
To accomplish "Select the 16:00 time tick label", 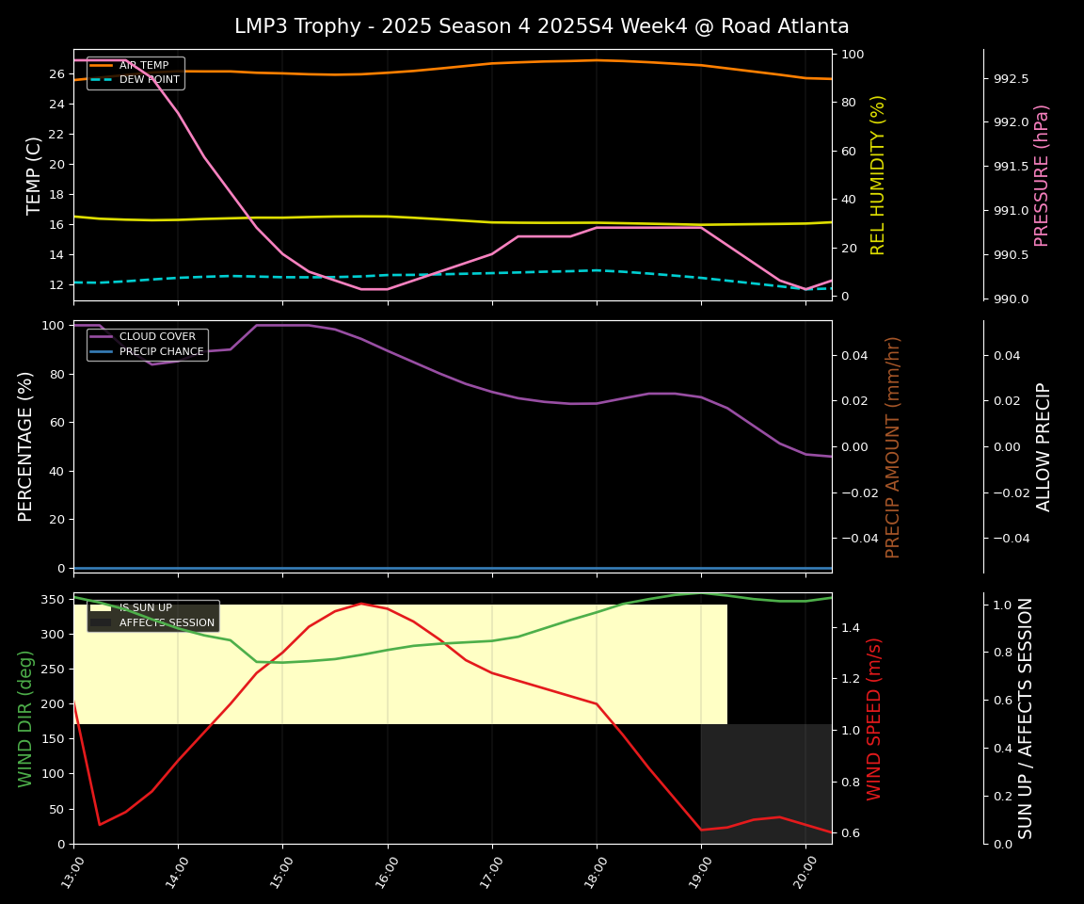I will (x=382, y=871).
